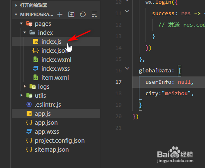Open item.wxml file
The height and width of the screenshot is (168, 205).
pos(56,78)
